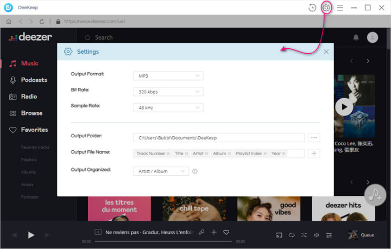The height and width of the screenshot is (249, 391).
Task: Remove the Track Number tag from file name
Action: coord(168,154)
